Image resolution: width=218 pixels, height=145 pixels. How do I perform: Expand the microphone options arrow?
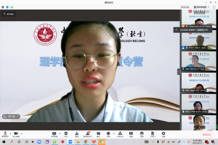(10, 133)
